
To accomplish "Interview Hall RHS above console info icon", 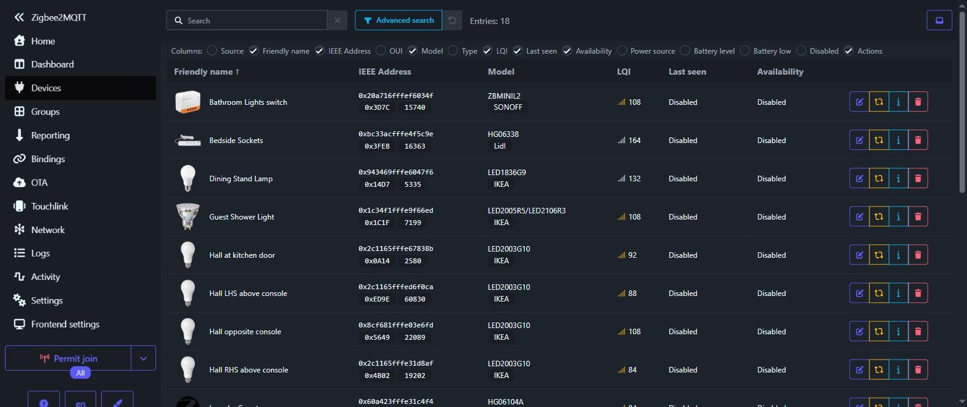I will [x=899, y=369].
